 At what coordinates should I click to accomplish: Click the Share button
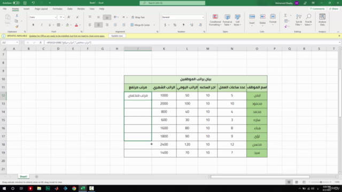tap(333, 9)
